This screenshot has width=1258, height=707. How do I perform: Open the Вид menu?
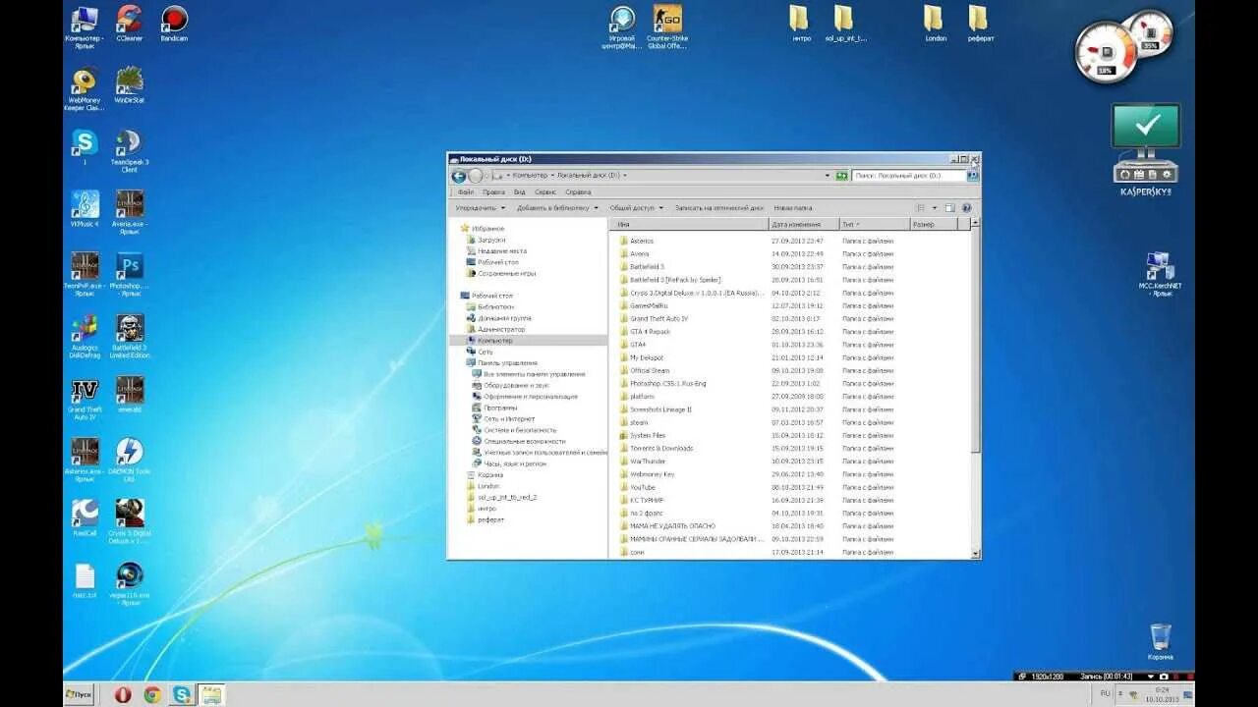tap(519, 192)
